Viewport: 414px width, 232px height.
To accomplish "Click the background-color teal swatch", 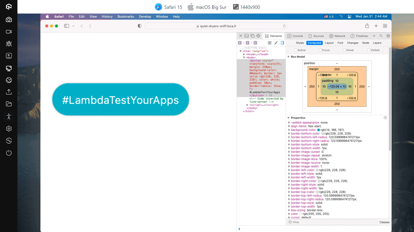I will pos(319,130).
